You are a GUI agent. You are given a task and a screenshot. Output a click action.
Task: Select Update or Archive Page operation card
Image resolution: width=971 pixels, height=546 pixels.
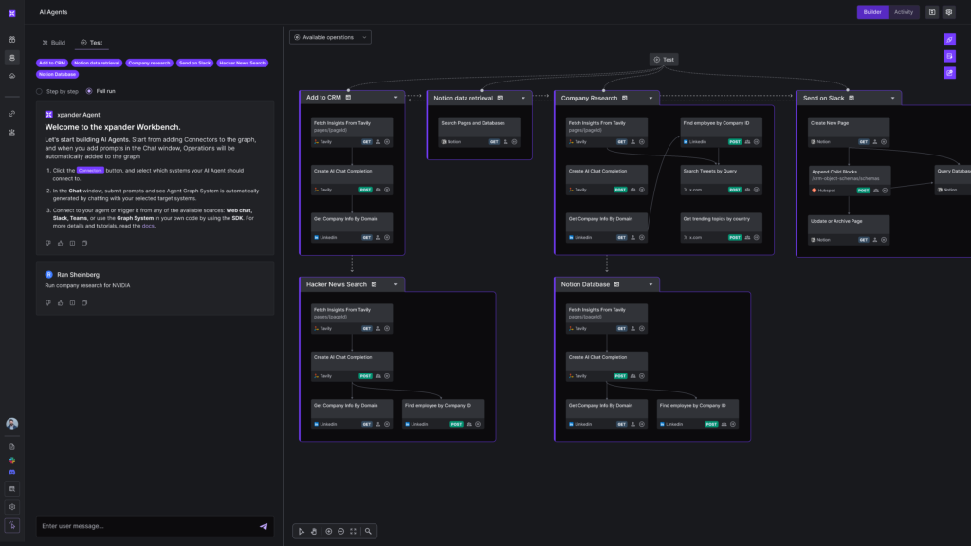coord(849,229)
